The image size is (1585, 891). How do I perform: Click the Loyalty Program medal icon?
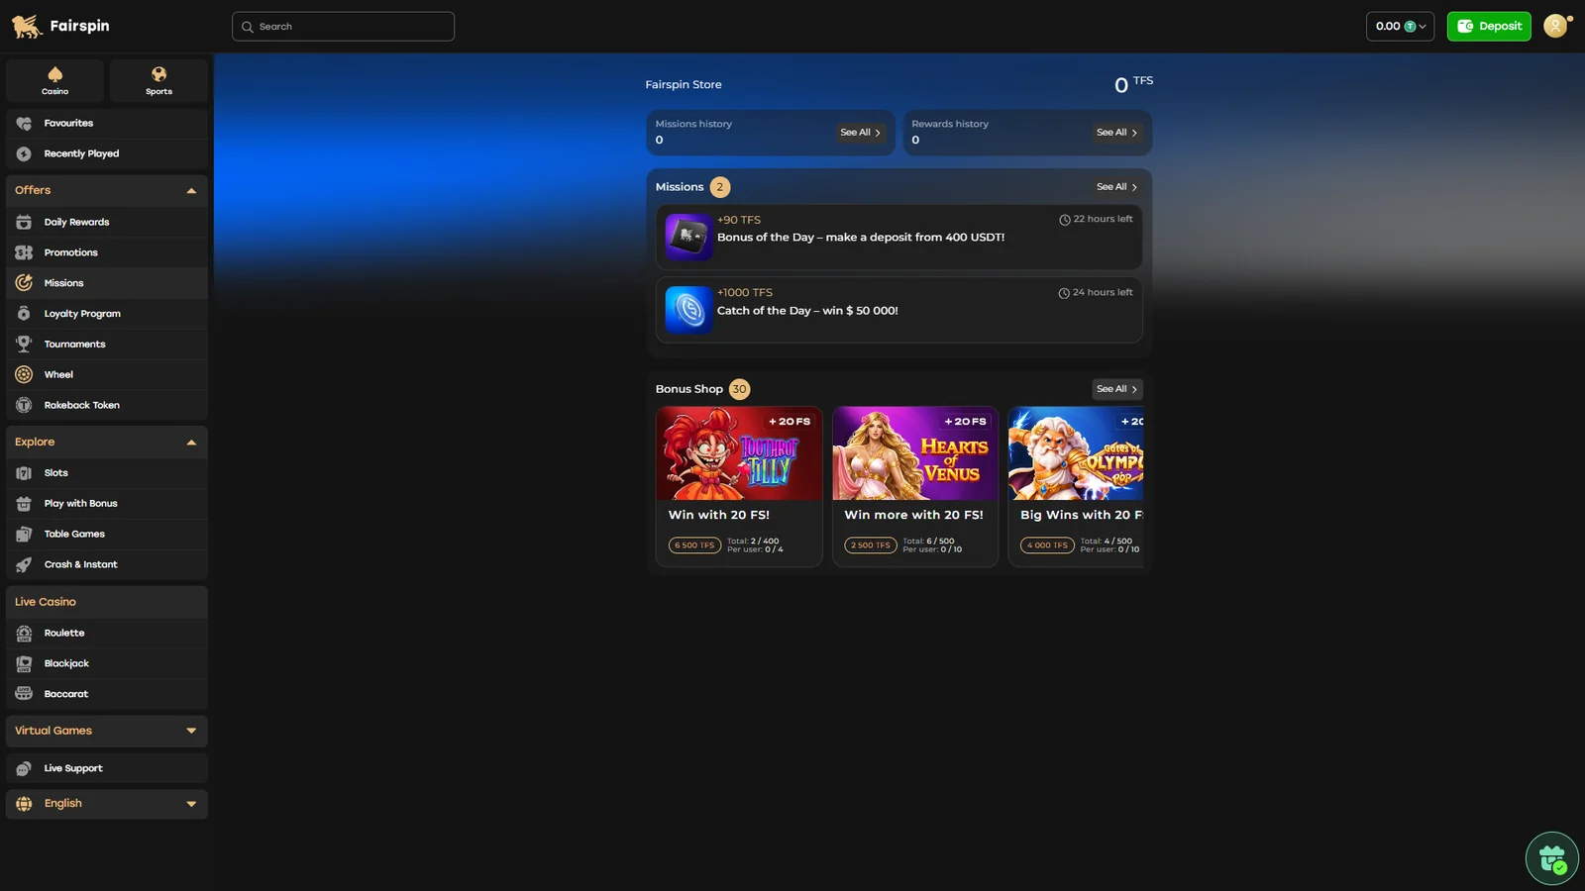tap(24, 314)
